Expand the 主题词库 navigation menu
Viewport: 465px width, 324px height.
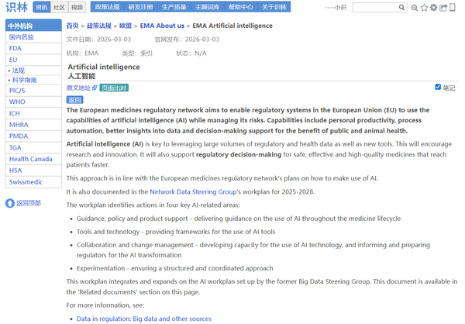(207, 7)
